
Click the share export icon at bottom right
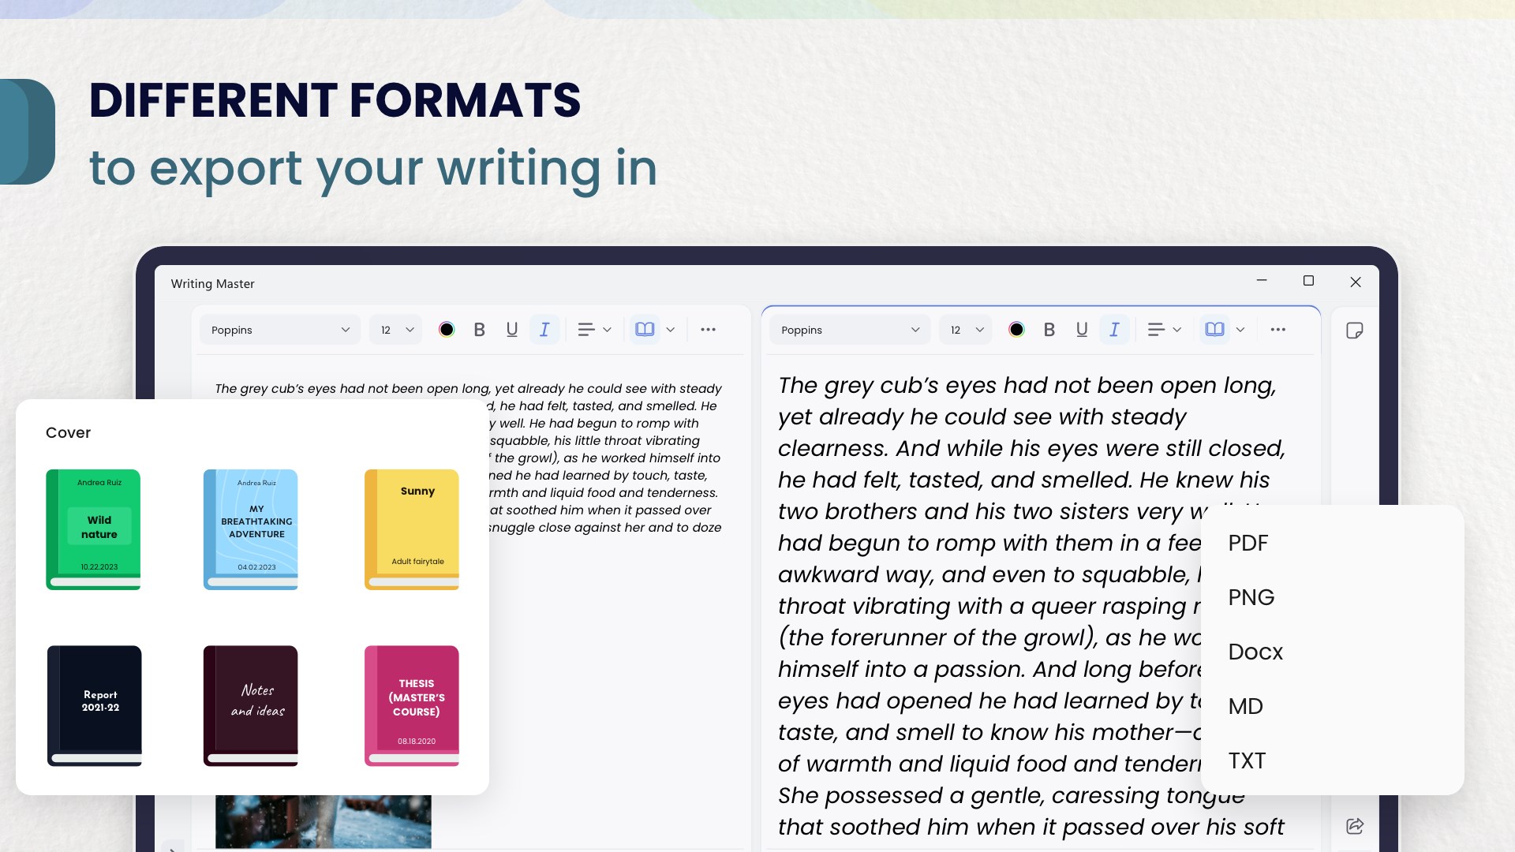coord(1354,826)
